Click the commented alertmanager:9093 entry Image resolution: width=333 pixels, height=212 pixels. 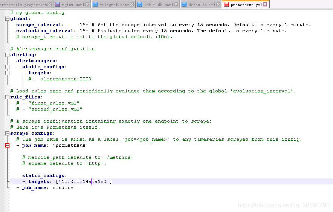click(60, 79)
